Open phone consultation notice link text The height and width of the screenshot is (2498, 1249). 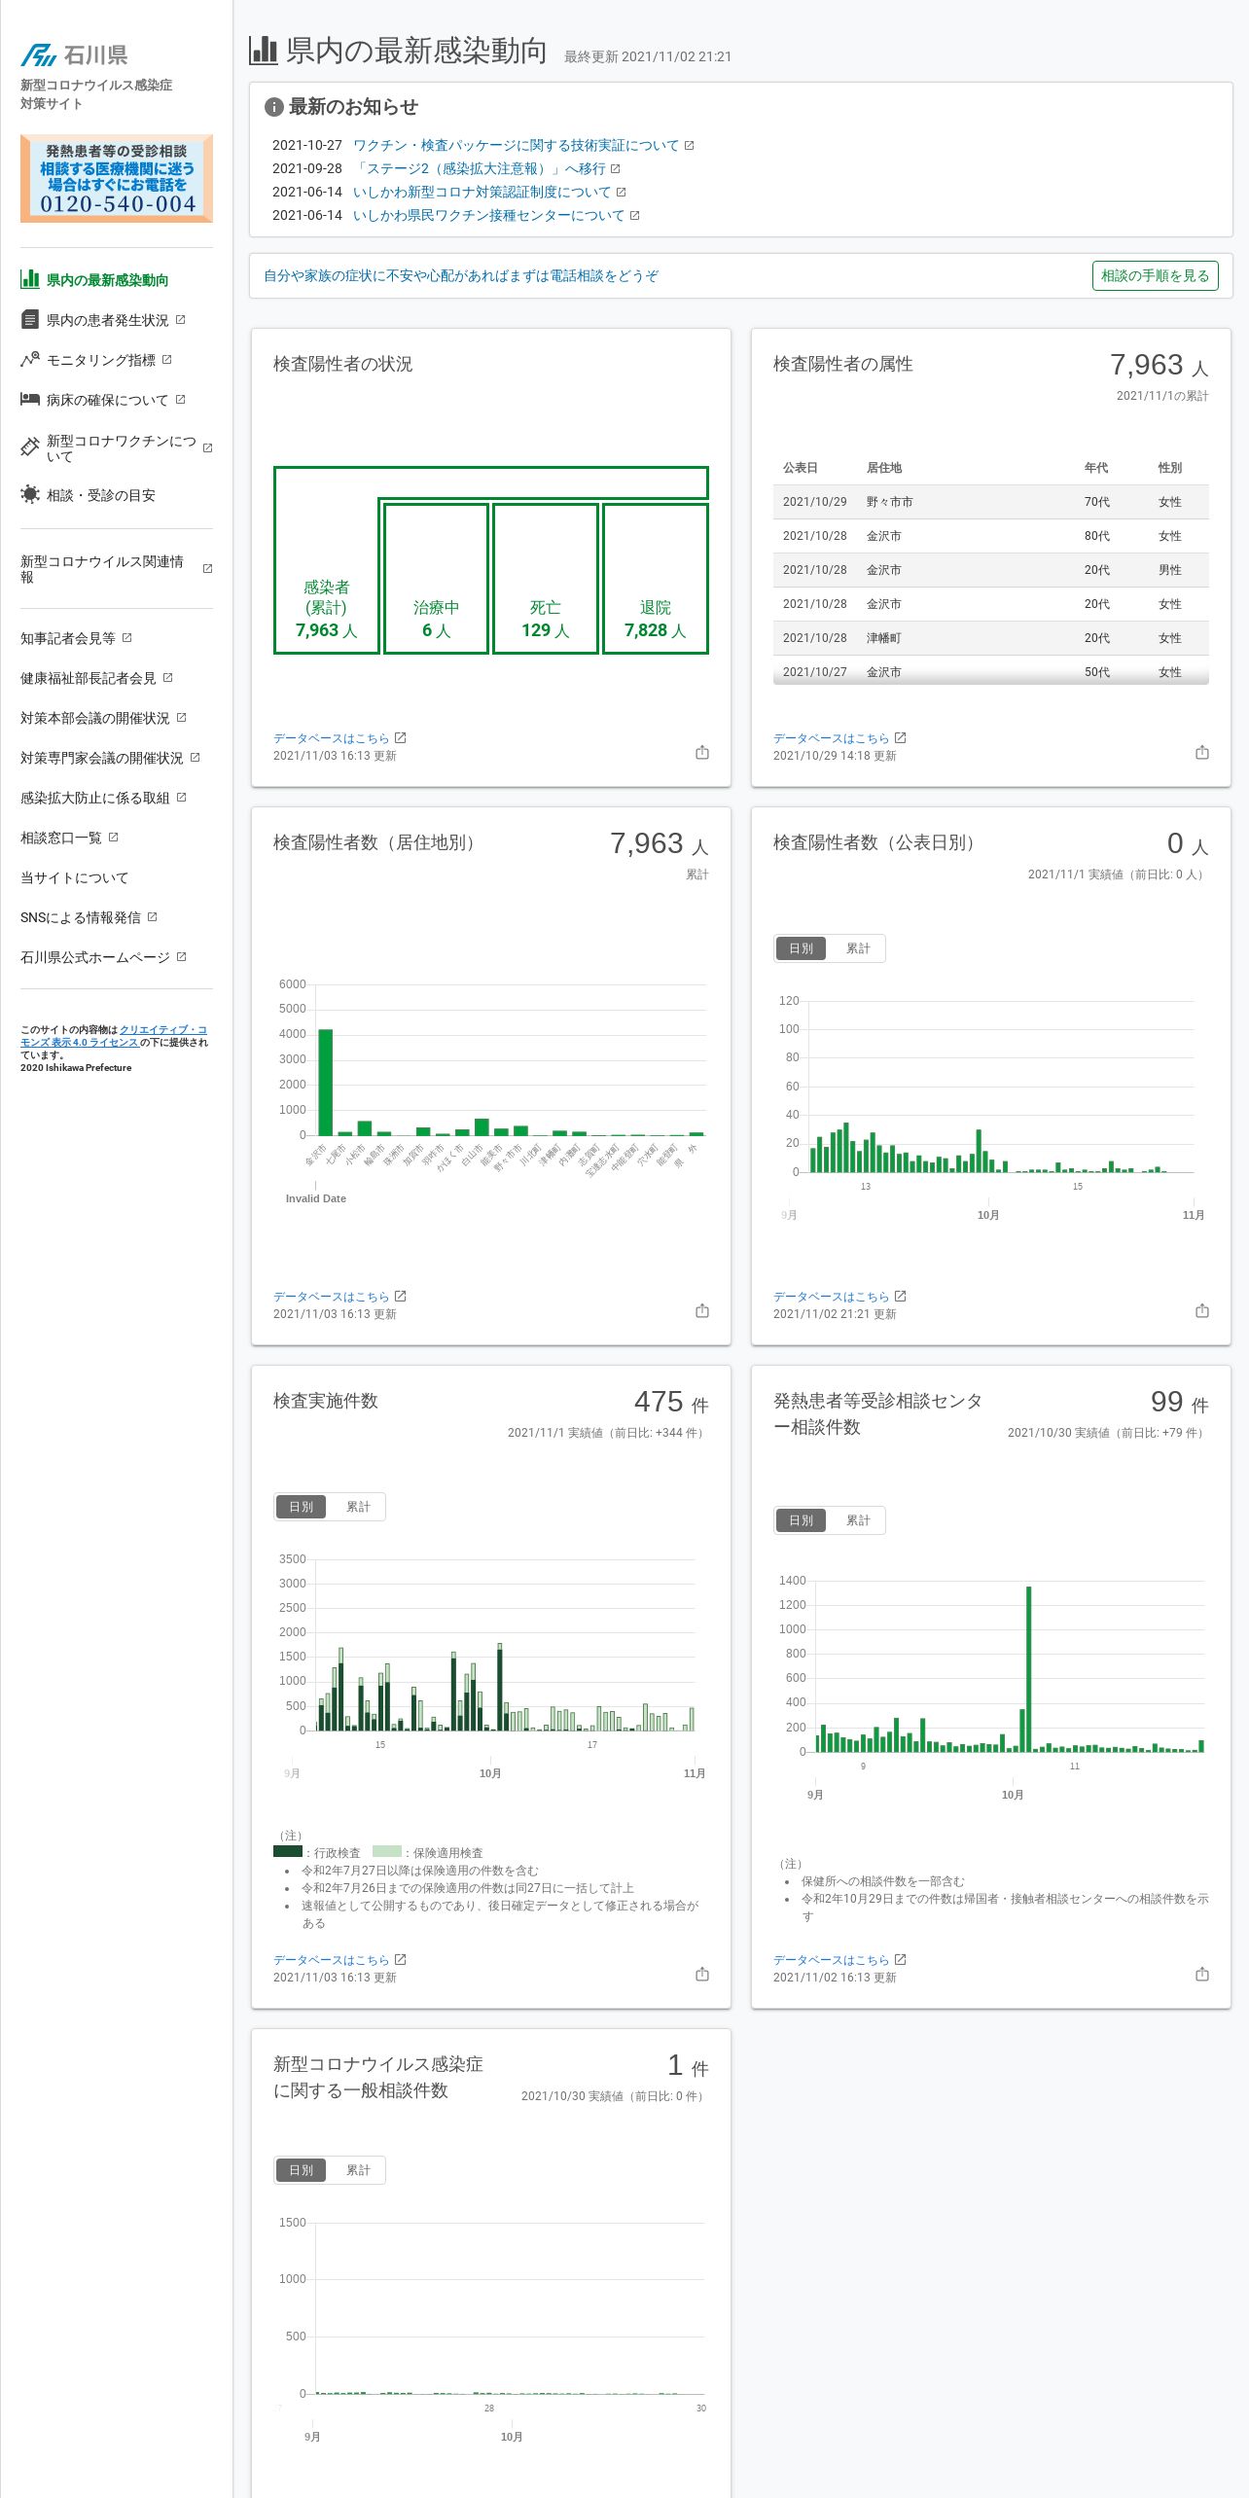pos(461,275)
